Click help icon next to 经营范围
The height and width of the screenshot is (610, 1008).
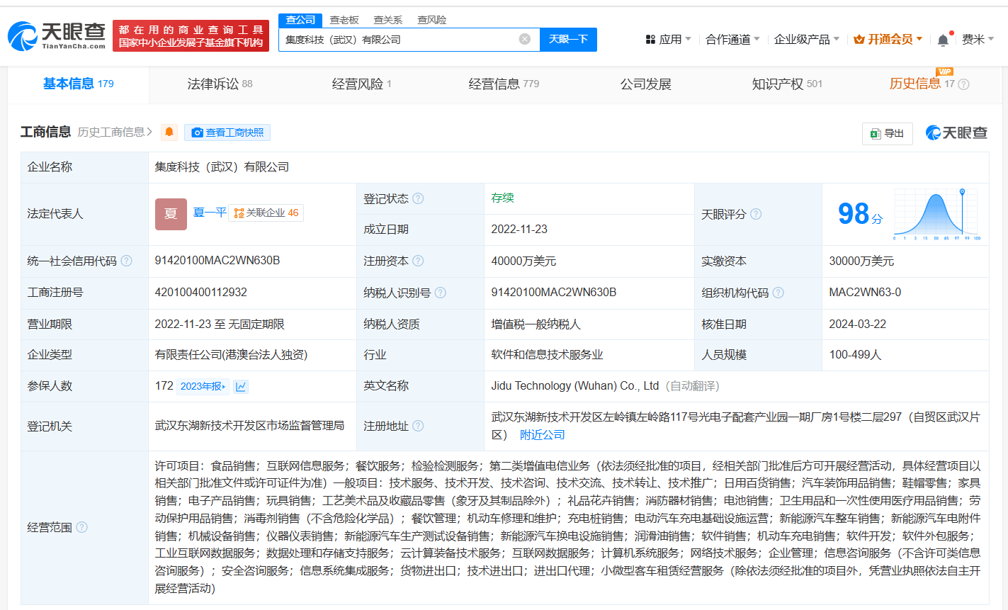(x=81, y=527)
